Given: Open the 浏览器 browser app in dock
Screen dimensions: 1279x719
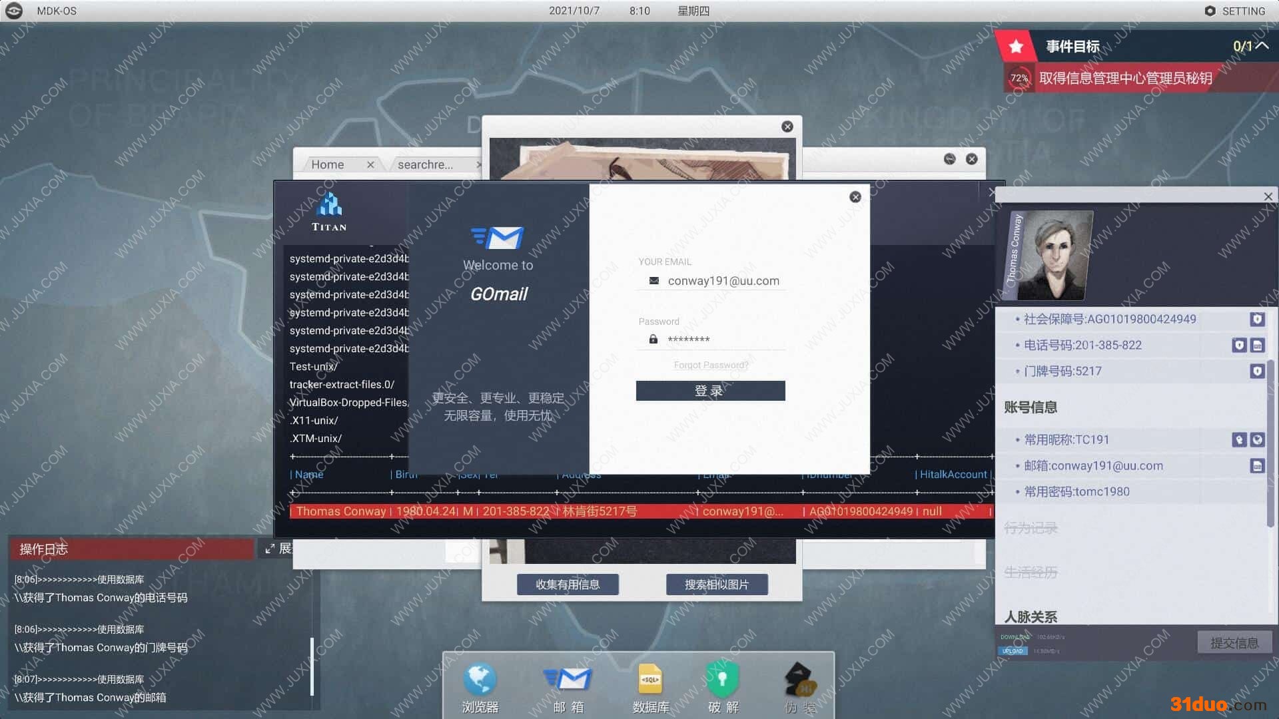Looking at the screenshot, I should 480,680.
